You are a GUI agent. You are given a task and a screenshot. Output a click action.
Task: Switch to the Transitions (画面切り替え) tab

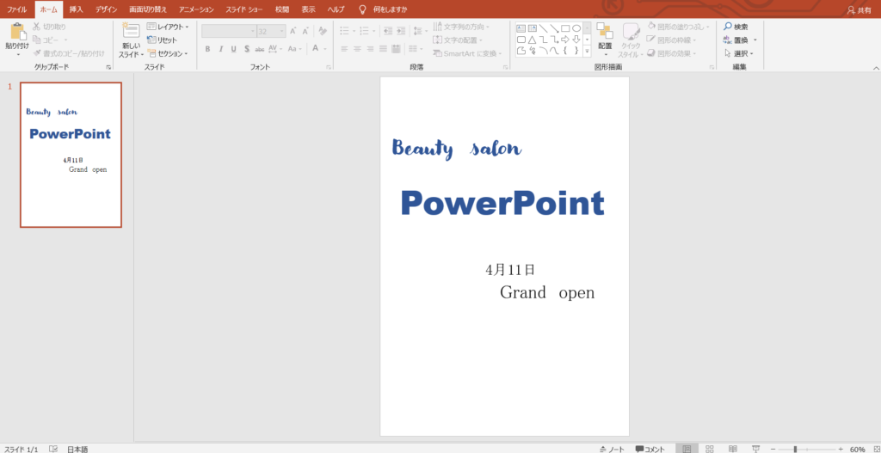click(x=148, y=9)
